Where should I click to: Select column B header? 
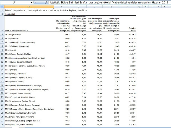coord(62,7)
